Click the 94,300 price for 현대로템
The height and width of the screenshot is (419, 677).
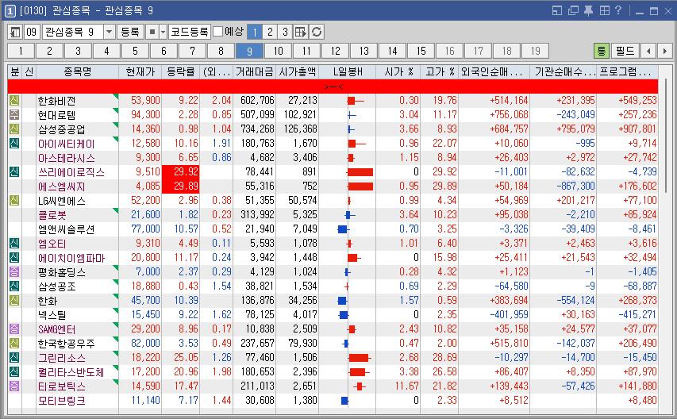coord(145,115)
